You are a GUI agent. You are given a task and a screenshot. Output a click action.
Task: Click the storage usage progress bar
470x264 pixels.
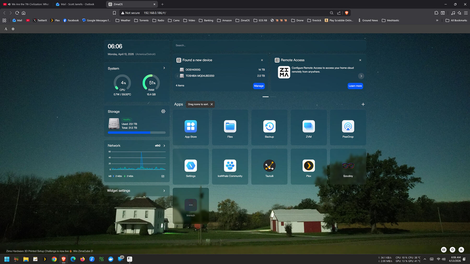click(137, 133)
